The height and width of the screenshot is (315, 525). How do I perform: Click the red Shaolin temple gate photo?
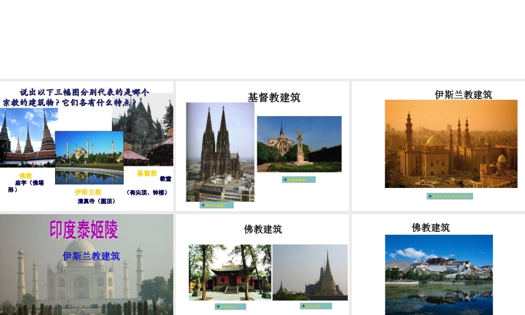point(230,272)
